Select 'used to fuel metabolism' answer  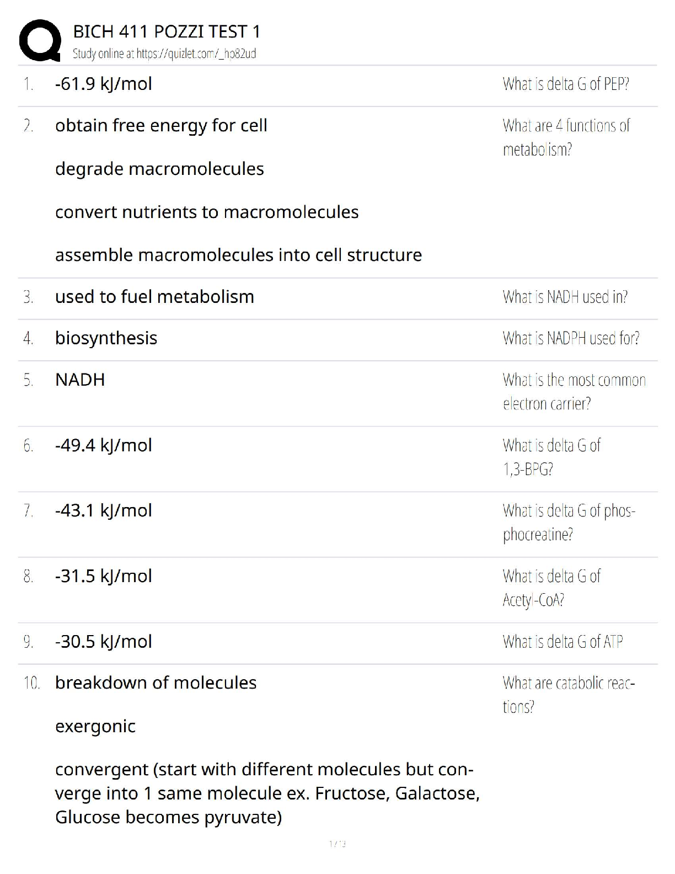[x=154, y=297]
